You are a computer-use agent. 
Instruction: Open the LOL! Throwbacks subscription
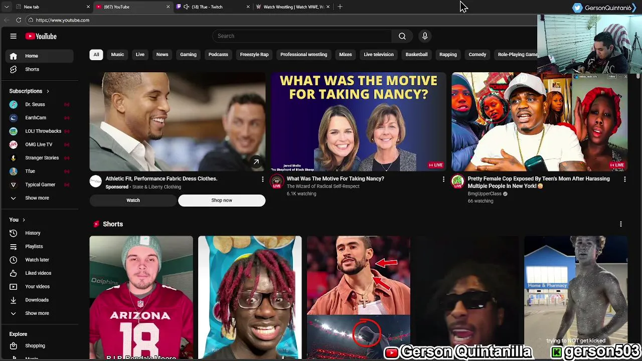39,131
